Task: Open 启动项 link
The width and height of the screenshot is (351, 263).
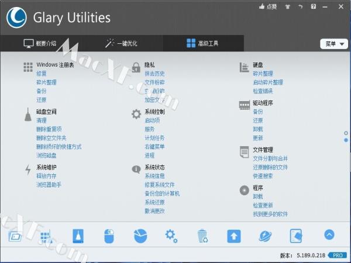Action: [x=152, y=120]
